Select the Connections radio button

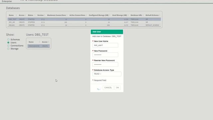[8, 46]
